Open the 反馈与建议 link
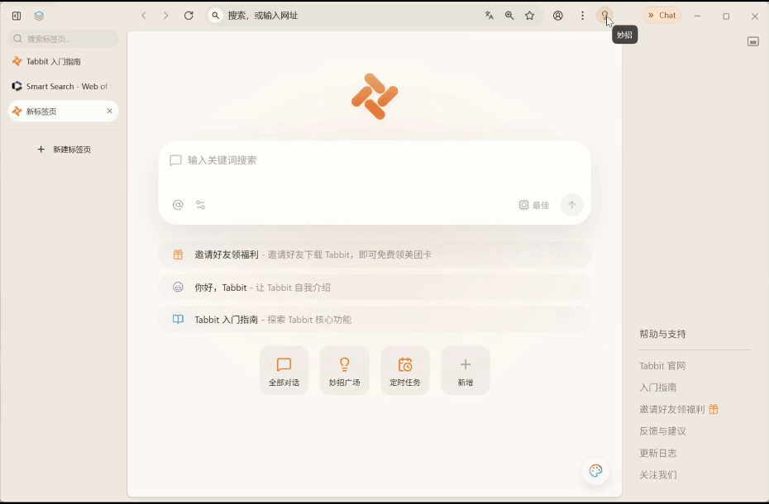The width and height of the screenshot is (769, 504). click(x=662, y=431)
